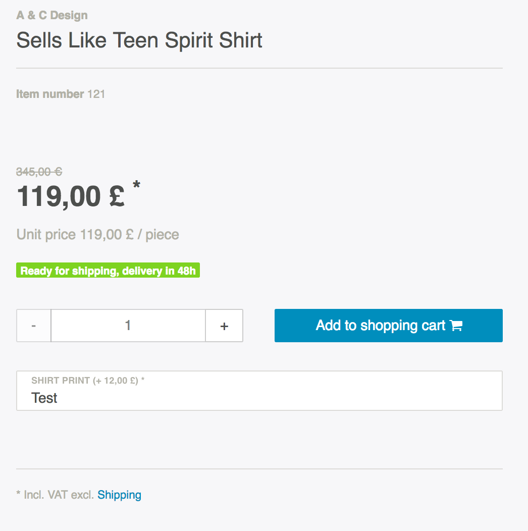Click the word piece in unit price
The image size is (528, 531).
coord(162,235)
